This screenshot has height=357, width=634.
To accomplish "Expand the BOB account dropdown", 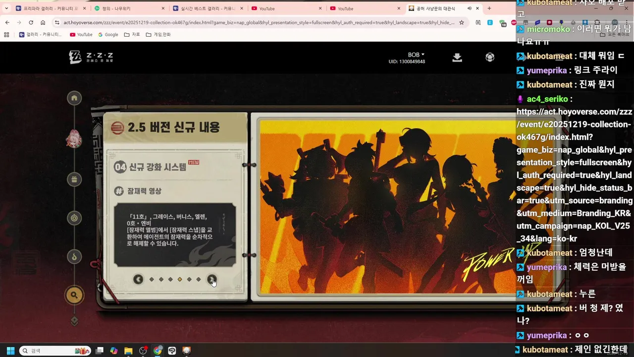I will click(416, 55).
